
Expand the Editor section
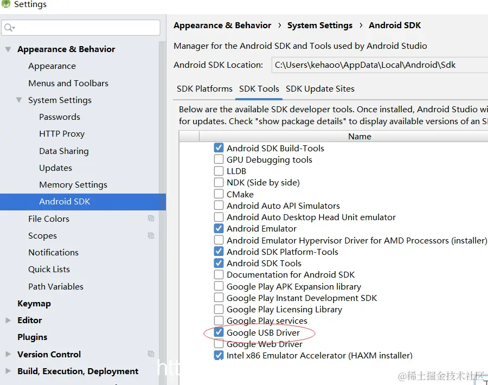(x=8, y=320)
